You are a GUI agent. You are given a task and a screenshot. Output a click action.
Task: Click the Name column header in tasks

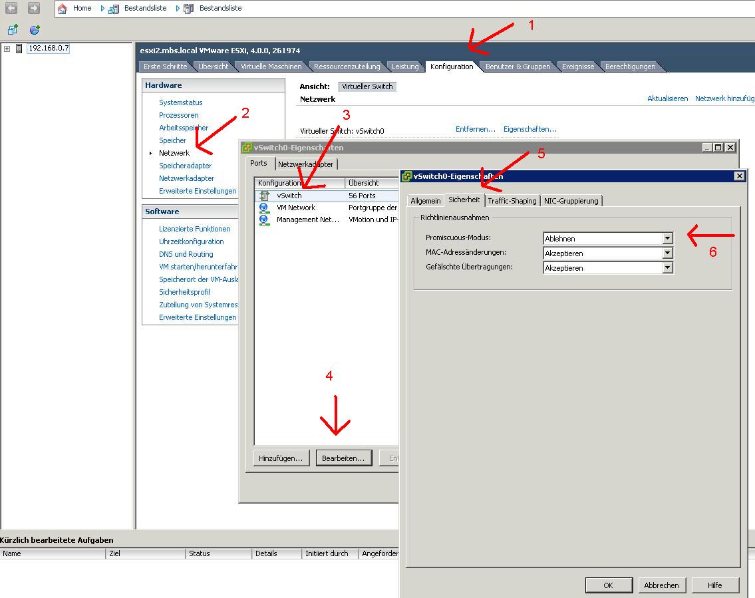click(53, 553)
